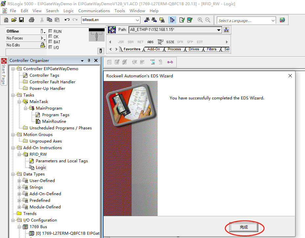Open the Select a Language dropdown
Viewport: 305px width, 238px height.
[x=273, y=20]
